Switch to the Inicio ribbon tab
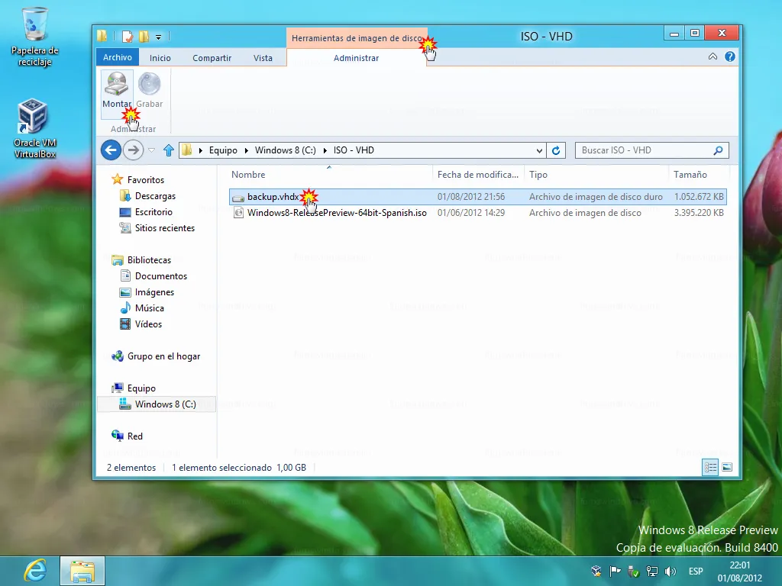This screenshot has width=782, height=586. click(160, 58)
